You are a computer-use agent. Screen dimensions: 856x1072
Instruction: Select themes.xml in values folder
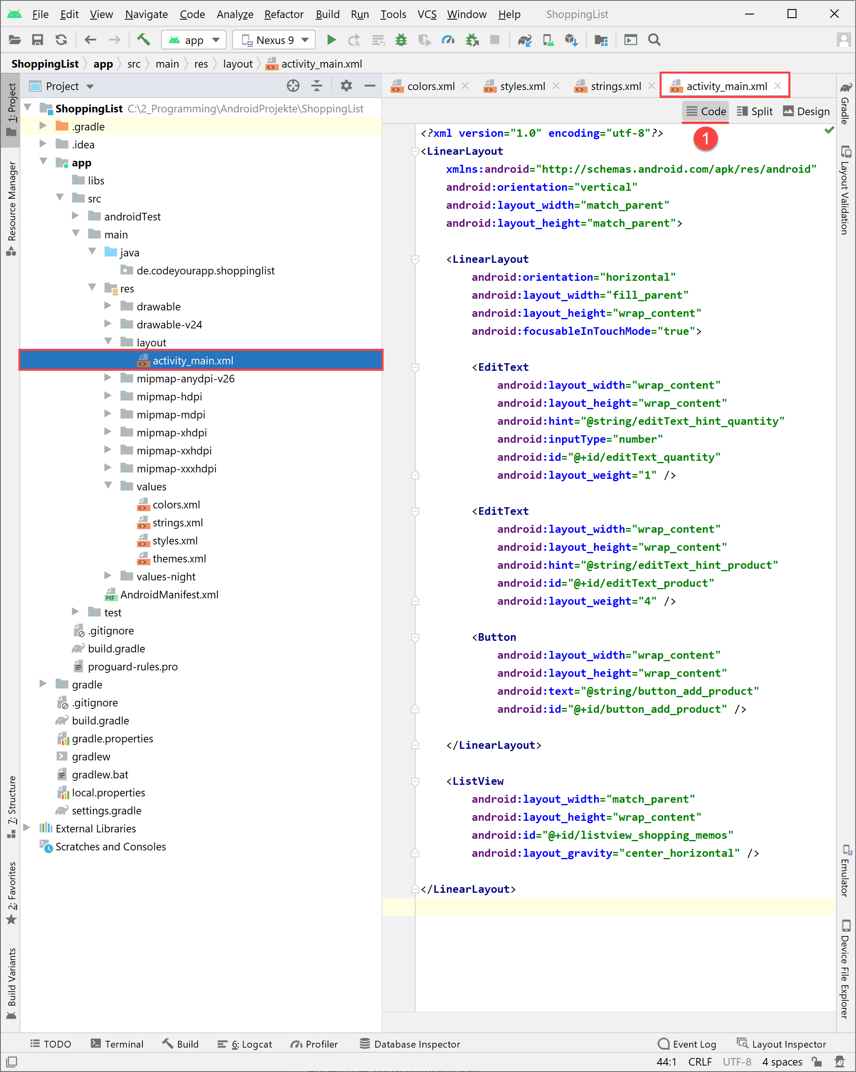pos(179,558)
